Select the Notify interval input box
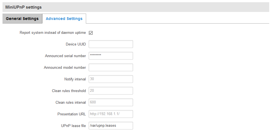The width and height of the screenshot is (272, 132). tap(111, 79)
